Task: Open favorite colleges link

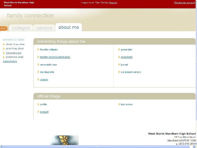Action: pos(49,50)
